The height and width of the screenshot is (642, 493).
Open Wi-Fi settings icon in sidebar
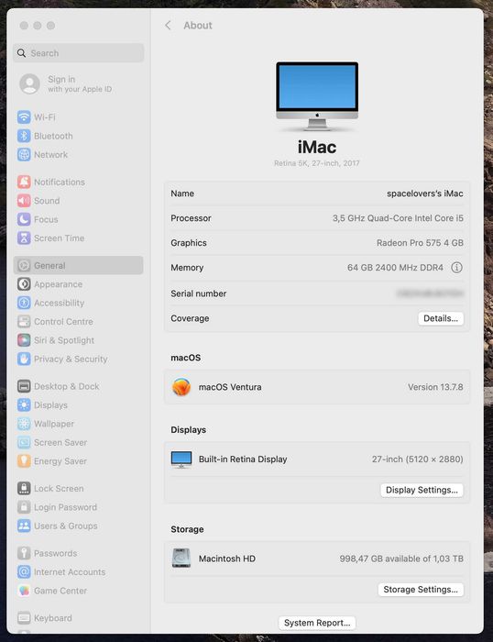click(x=24, y=117)
